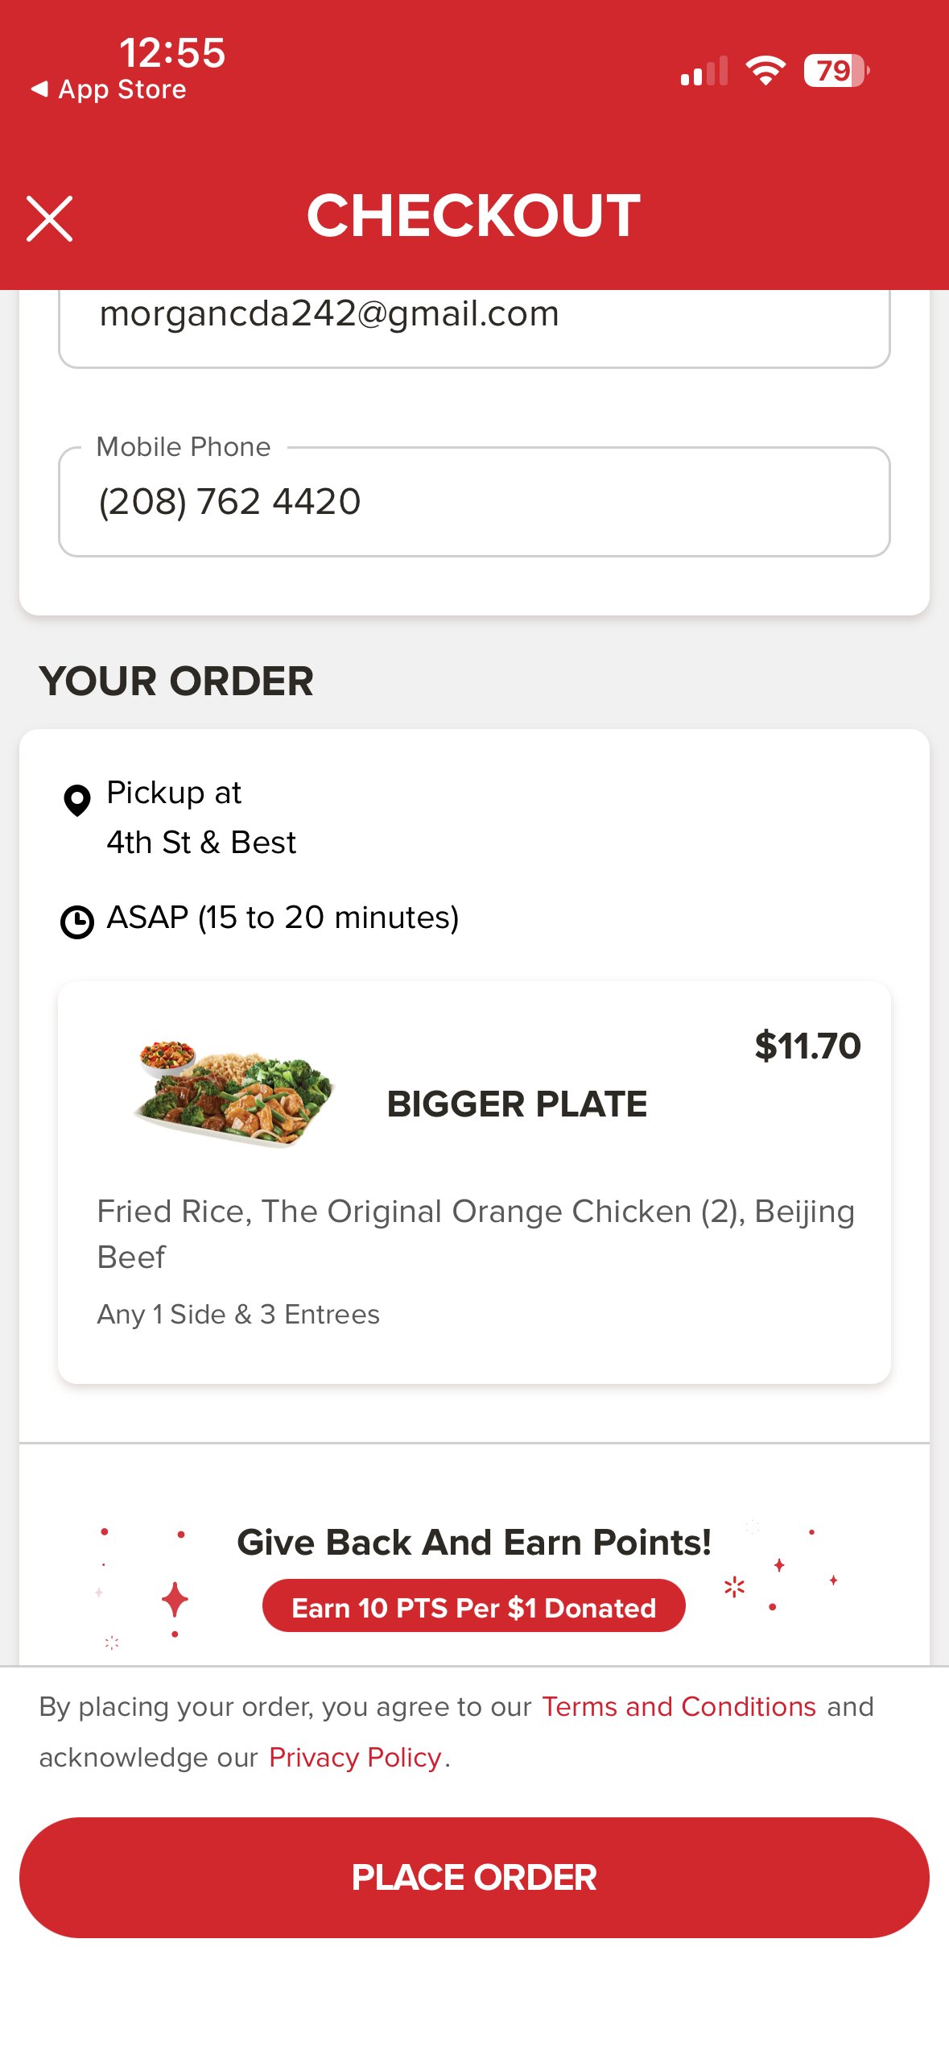The height and width of the screenshot is (2059, 949).
Task: Open the Terms and Conditions link
Action: click(679, 1707)
